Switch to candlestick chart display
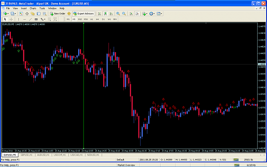267x167 pixels. (106, 14)
